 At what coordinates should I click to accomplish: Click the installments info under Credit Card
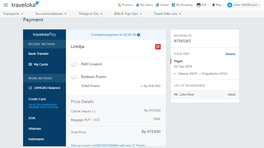point(43,106)
